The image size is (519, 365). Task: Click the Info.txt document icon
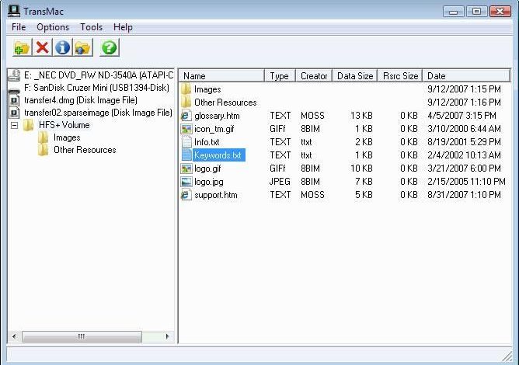point(186,142)
